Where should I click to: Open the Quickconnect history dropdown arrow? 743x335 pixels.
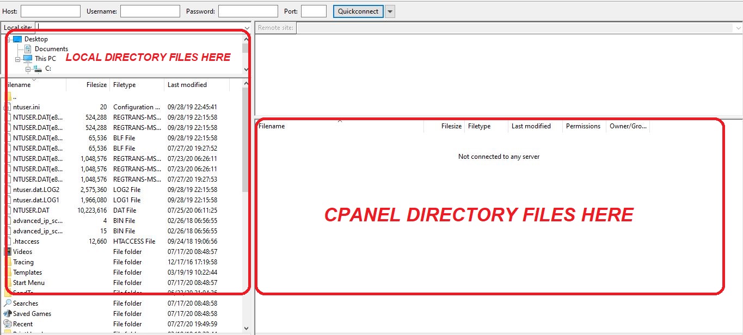[x=390, y=11]
